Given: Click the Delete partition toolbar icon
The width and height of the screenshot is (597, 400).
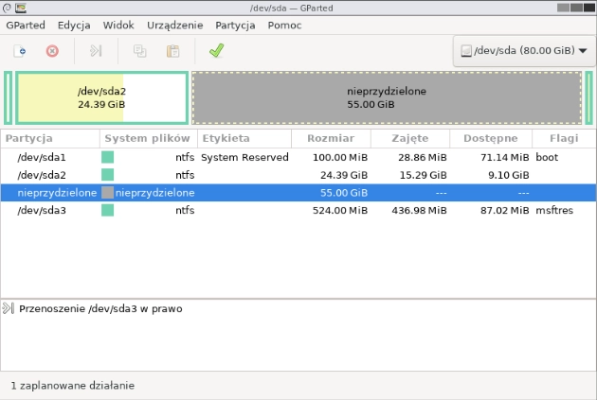Looking at the screenshot, I should pyautogui.click(x=52, y=51).
